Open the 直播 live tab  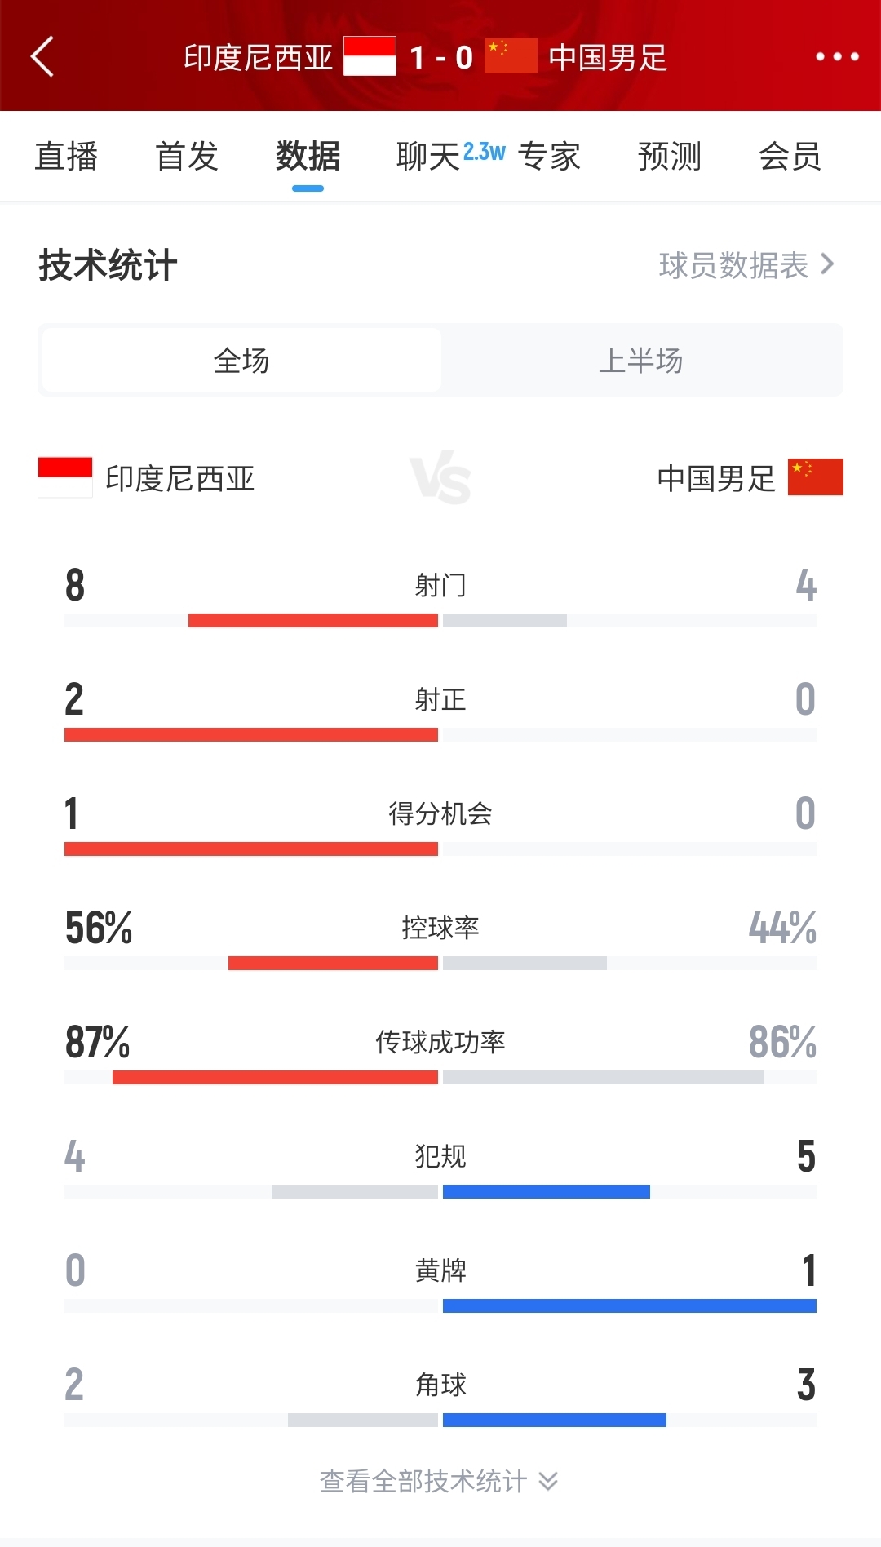tap(66, 156)
